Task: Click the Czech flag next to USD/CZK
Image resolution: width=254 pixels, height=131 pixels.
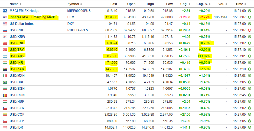Action: point(5,108)
